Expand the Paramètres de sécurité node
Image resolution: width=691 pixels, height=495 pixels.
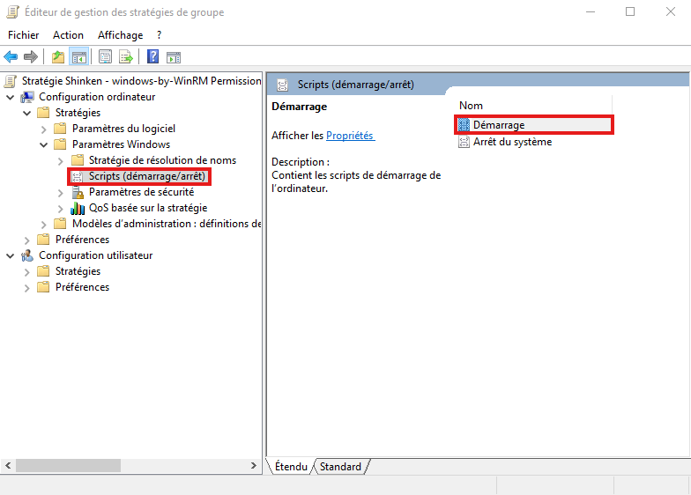tap(61, 192)
